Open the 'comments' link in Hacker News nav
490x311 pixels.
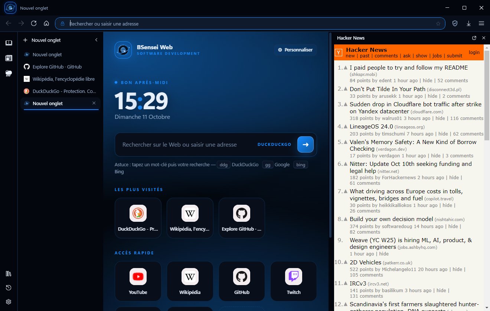[x=386, y=56]
